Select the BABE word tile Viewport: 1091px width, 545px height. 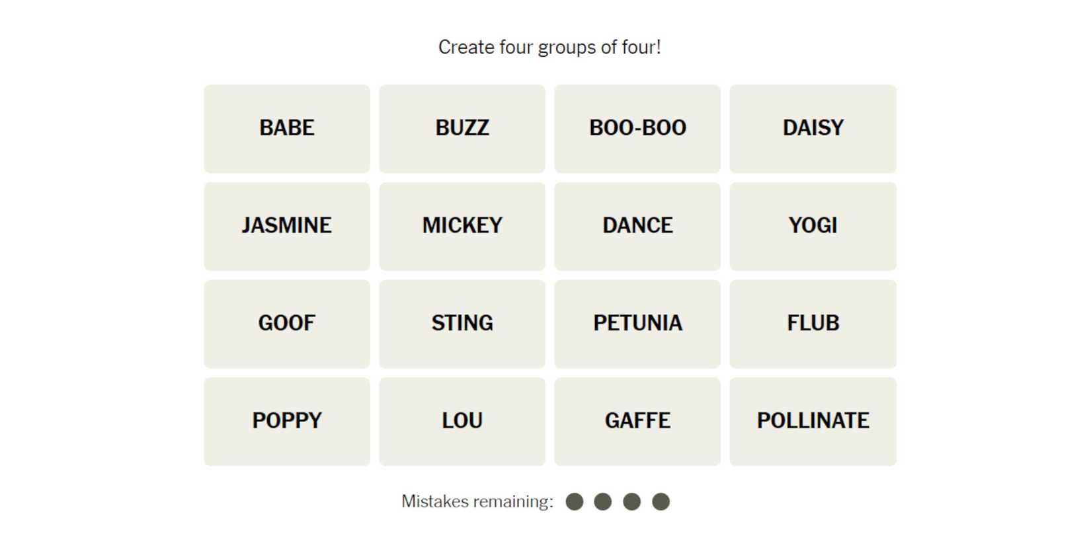287,128
